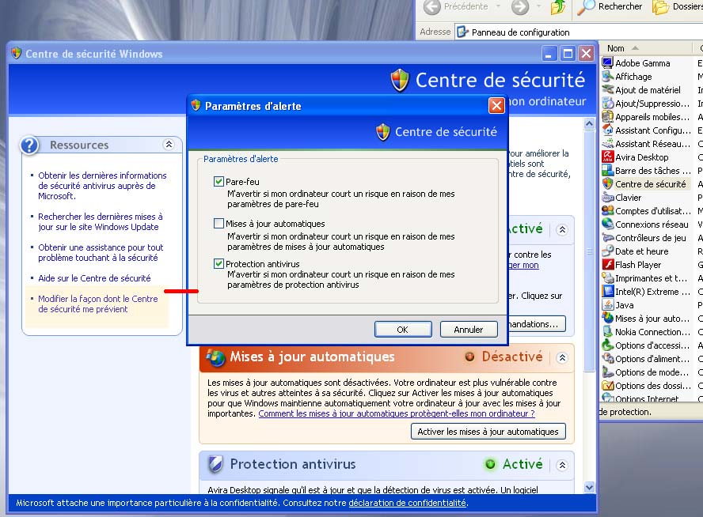Click the Rechercher magnifier icon in toolbar
Viewport: 703px width, 517px height.
(586, 7)
